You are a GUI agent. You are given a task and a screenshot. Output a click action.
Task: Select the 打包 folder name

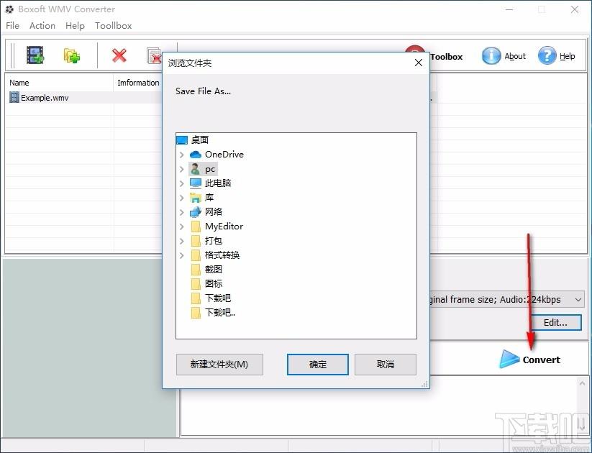214,240
